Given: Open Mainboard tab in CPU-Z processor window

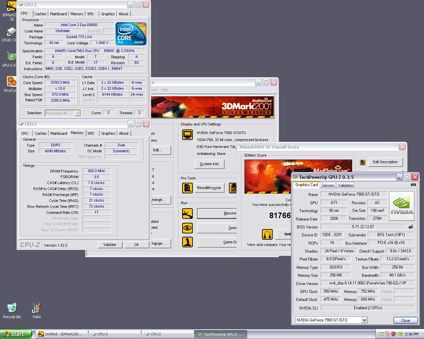Looking at the screenshot, I should pos(58,14).
